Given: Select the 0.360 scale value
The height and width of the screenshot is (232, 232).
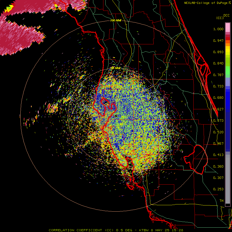Looking at the screenshot, I should click(x=218, y=167).
